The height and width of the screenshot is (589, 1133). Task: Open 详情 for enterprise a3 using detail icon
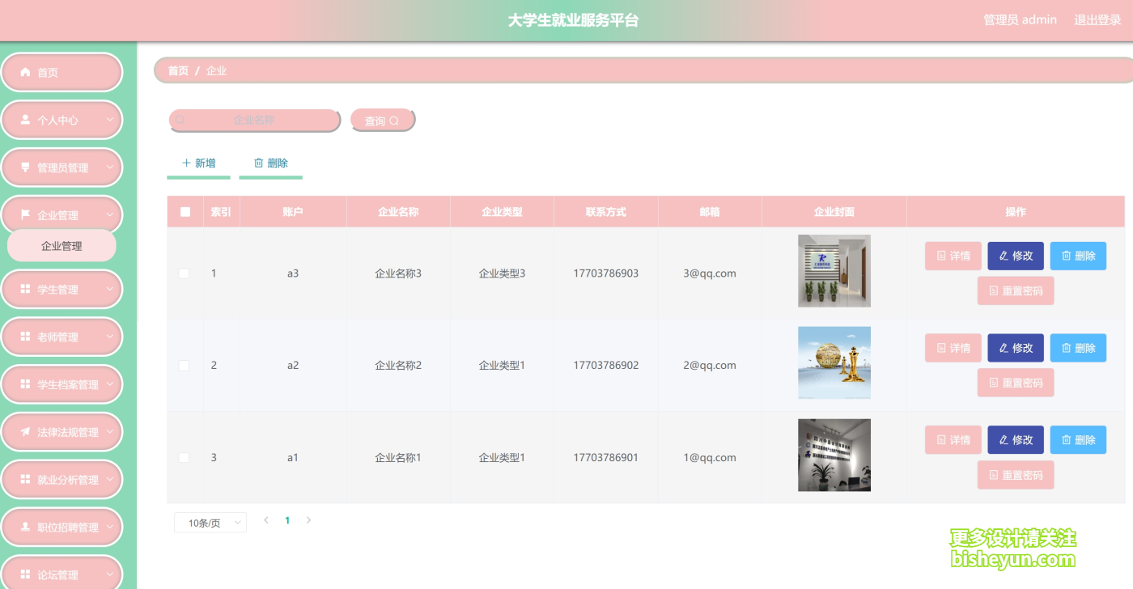pos(943,256)
